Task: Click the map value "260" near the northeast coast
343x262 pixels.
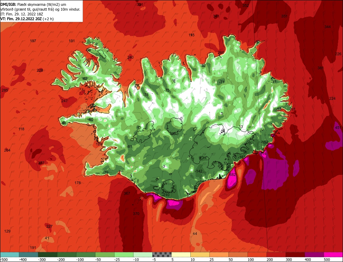Action: (x=221, y=52)
